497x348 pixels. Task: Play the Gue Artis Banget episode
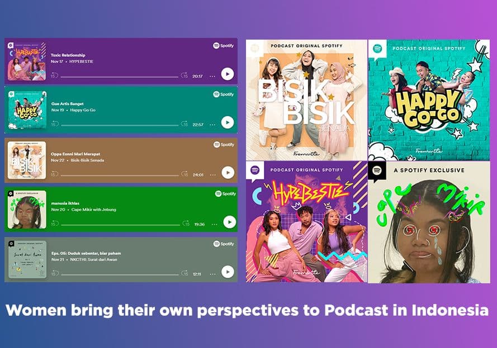tap(228, 122)
